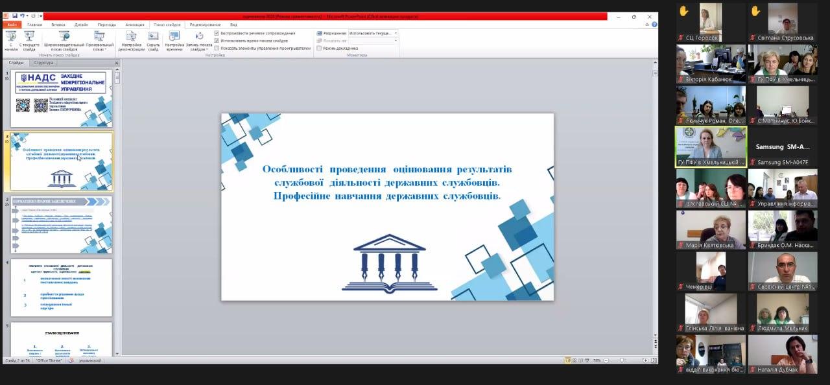Image resolution: width=830 pixels, height=385 pixels.
Task: Select slide 2 thumbnail in the pane
Action: [62, 161]
